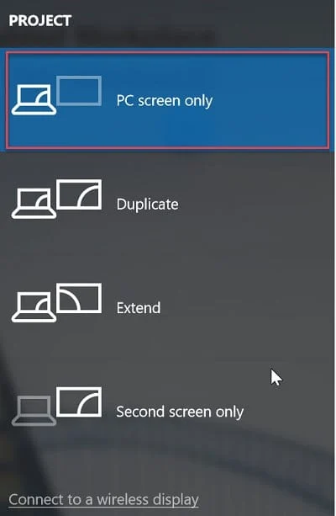
Task: Click the laptop icon in the Extend option
Action: click(x=34, y=307)
